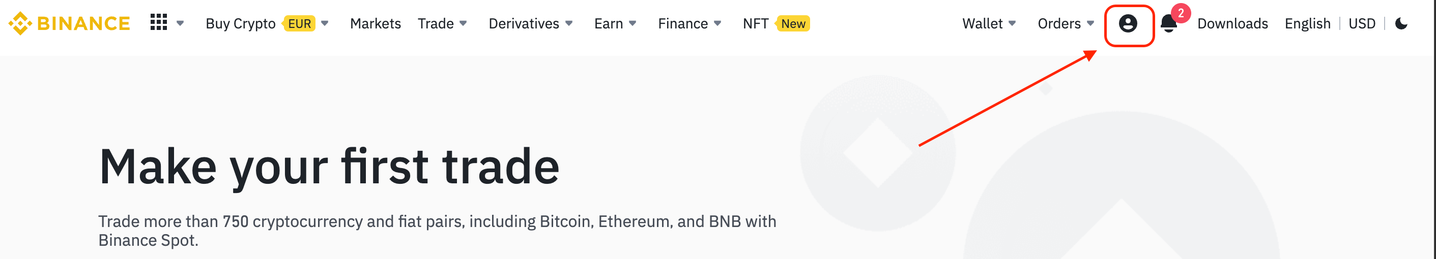The image size is (1436, 259).
Task: Expand the Wallet dropdown
Action: [x=989, y=23]
